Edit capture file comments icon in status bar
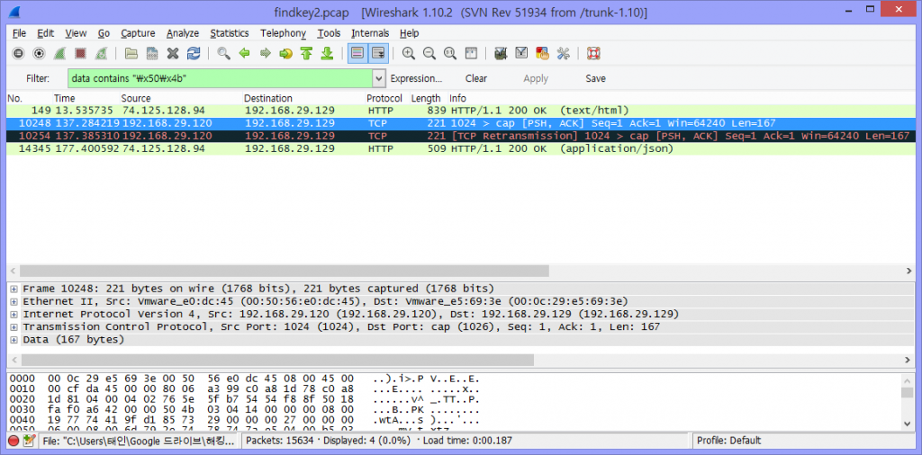This screenshot has height=455, width=922. (28, 441)
